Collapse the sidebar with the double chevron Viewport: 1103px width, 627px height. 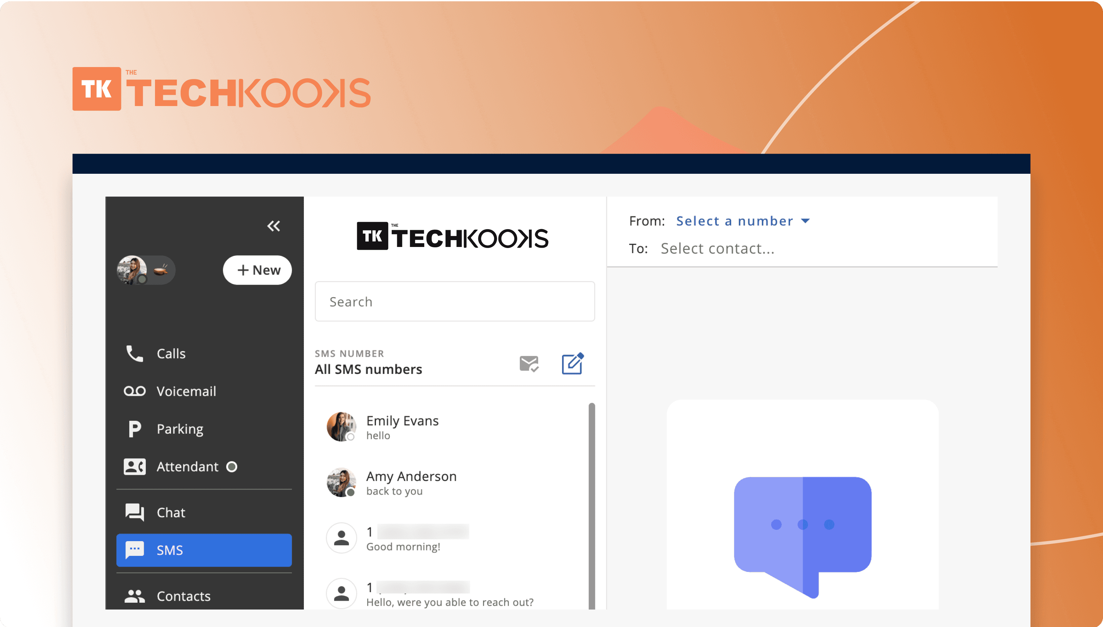tap(274, 226)
